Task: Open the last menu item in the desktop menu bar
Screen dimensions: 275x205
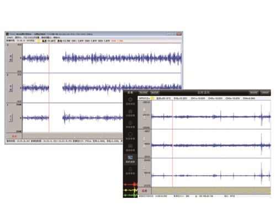Action: pyautogui.click(x=57, y=38)
